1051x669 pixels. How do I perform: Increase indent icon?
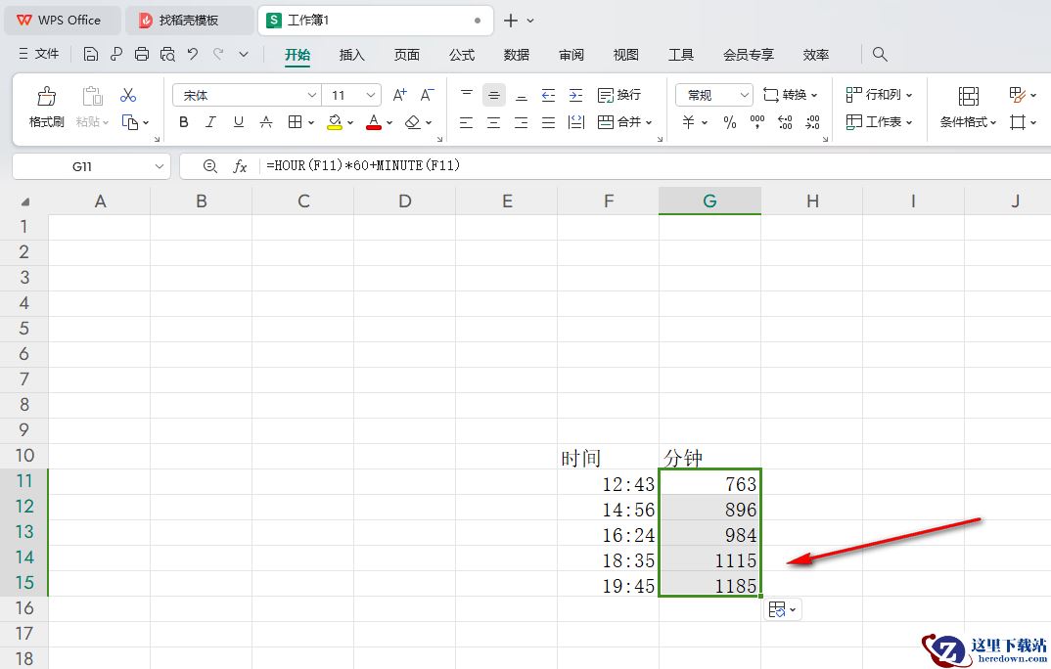click(575, 95)
